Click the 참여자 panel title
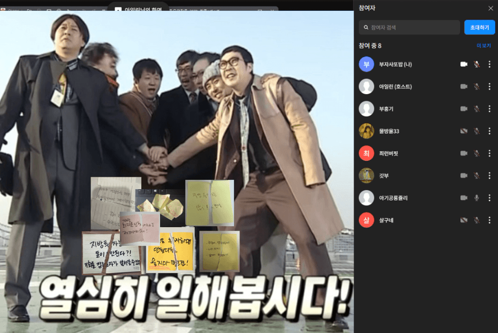This screenshot has width=498, height=333. (367, 8)
